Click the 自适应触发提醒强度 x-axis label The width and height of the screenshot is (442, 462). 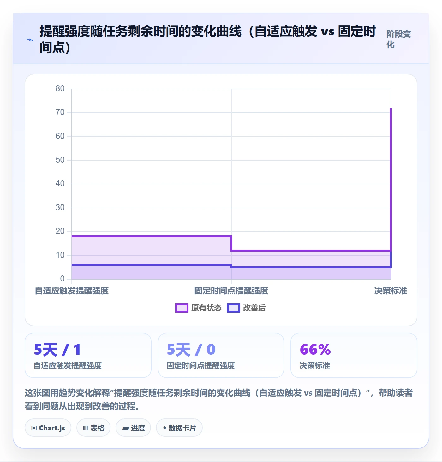pyautogui.click(x=72, y=291)
